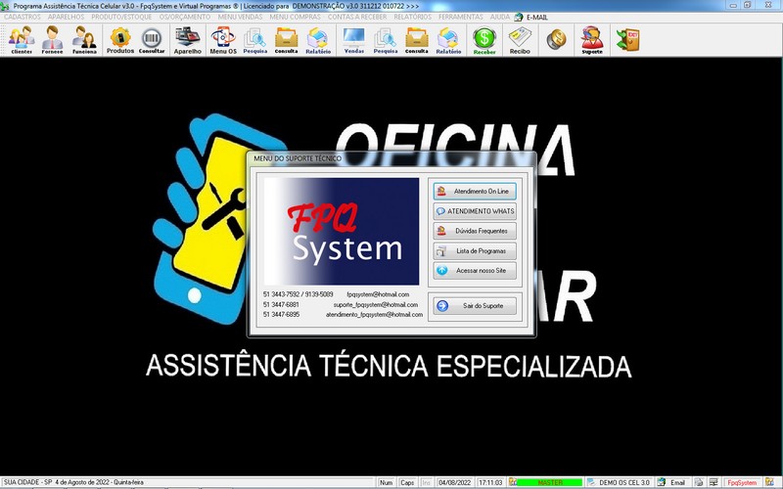Click Consulta folder icon next to Menu OS Pesquisa
Image resolution: width=783 pixels, height=489 pixels.
286,40
